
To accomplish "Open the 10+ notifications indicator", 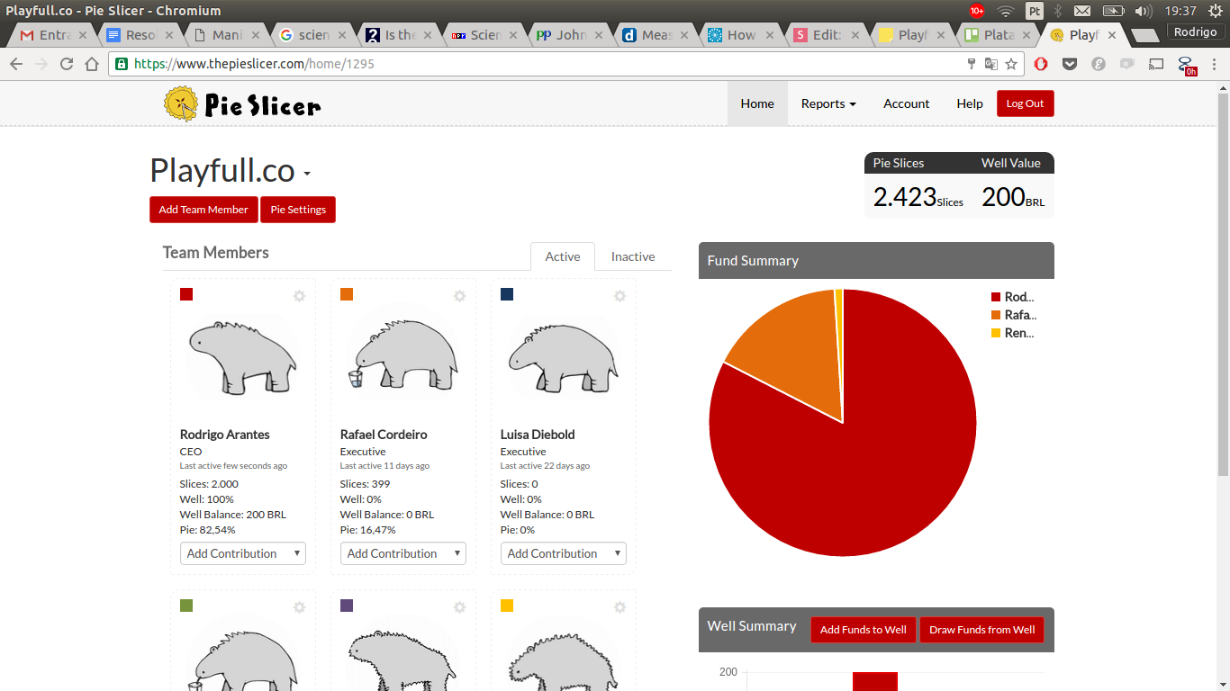I will coord(977,11).
